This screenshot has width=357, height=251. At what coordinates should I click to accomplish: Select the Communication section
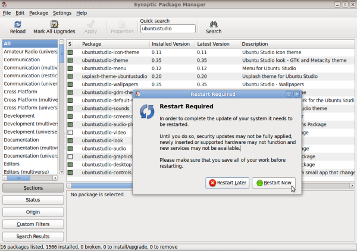tap(30, 59)
